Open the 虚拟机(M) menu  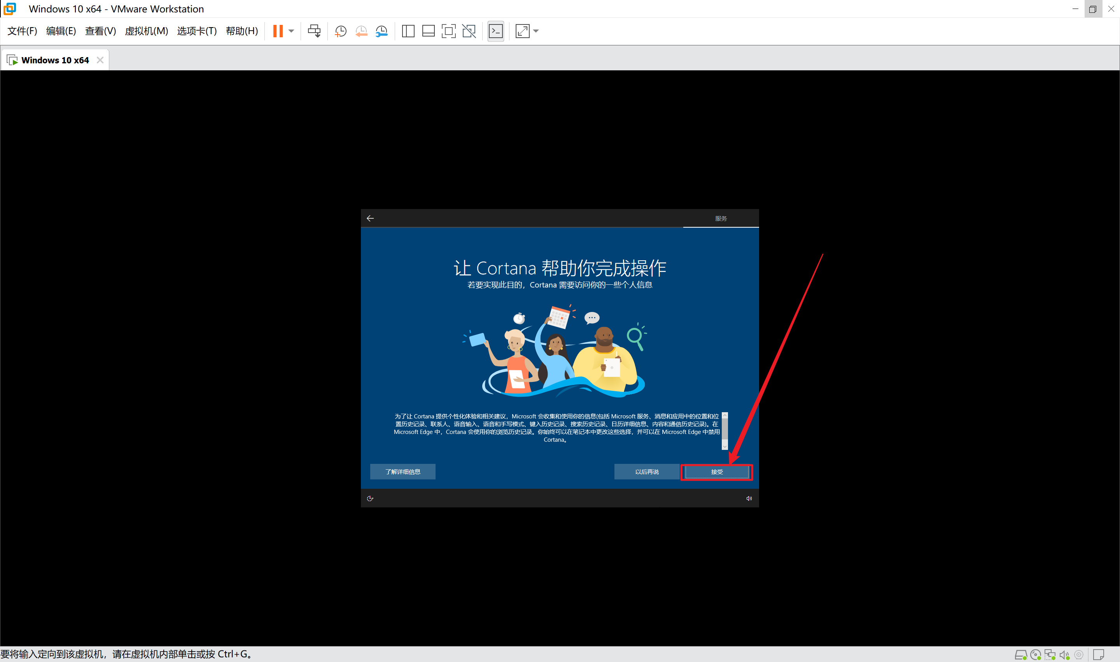tap(146, 31)
